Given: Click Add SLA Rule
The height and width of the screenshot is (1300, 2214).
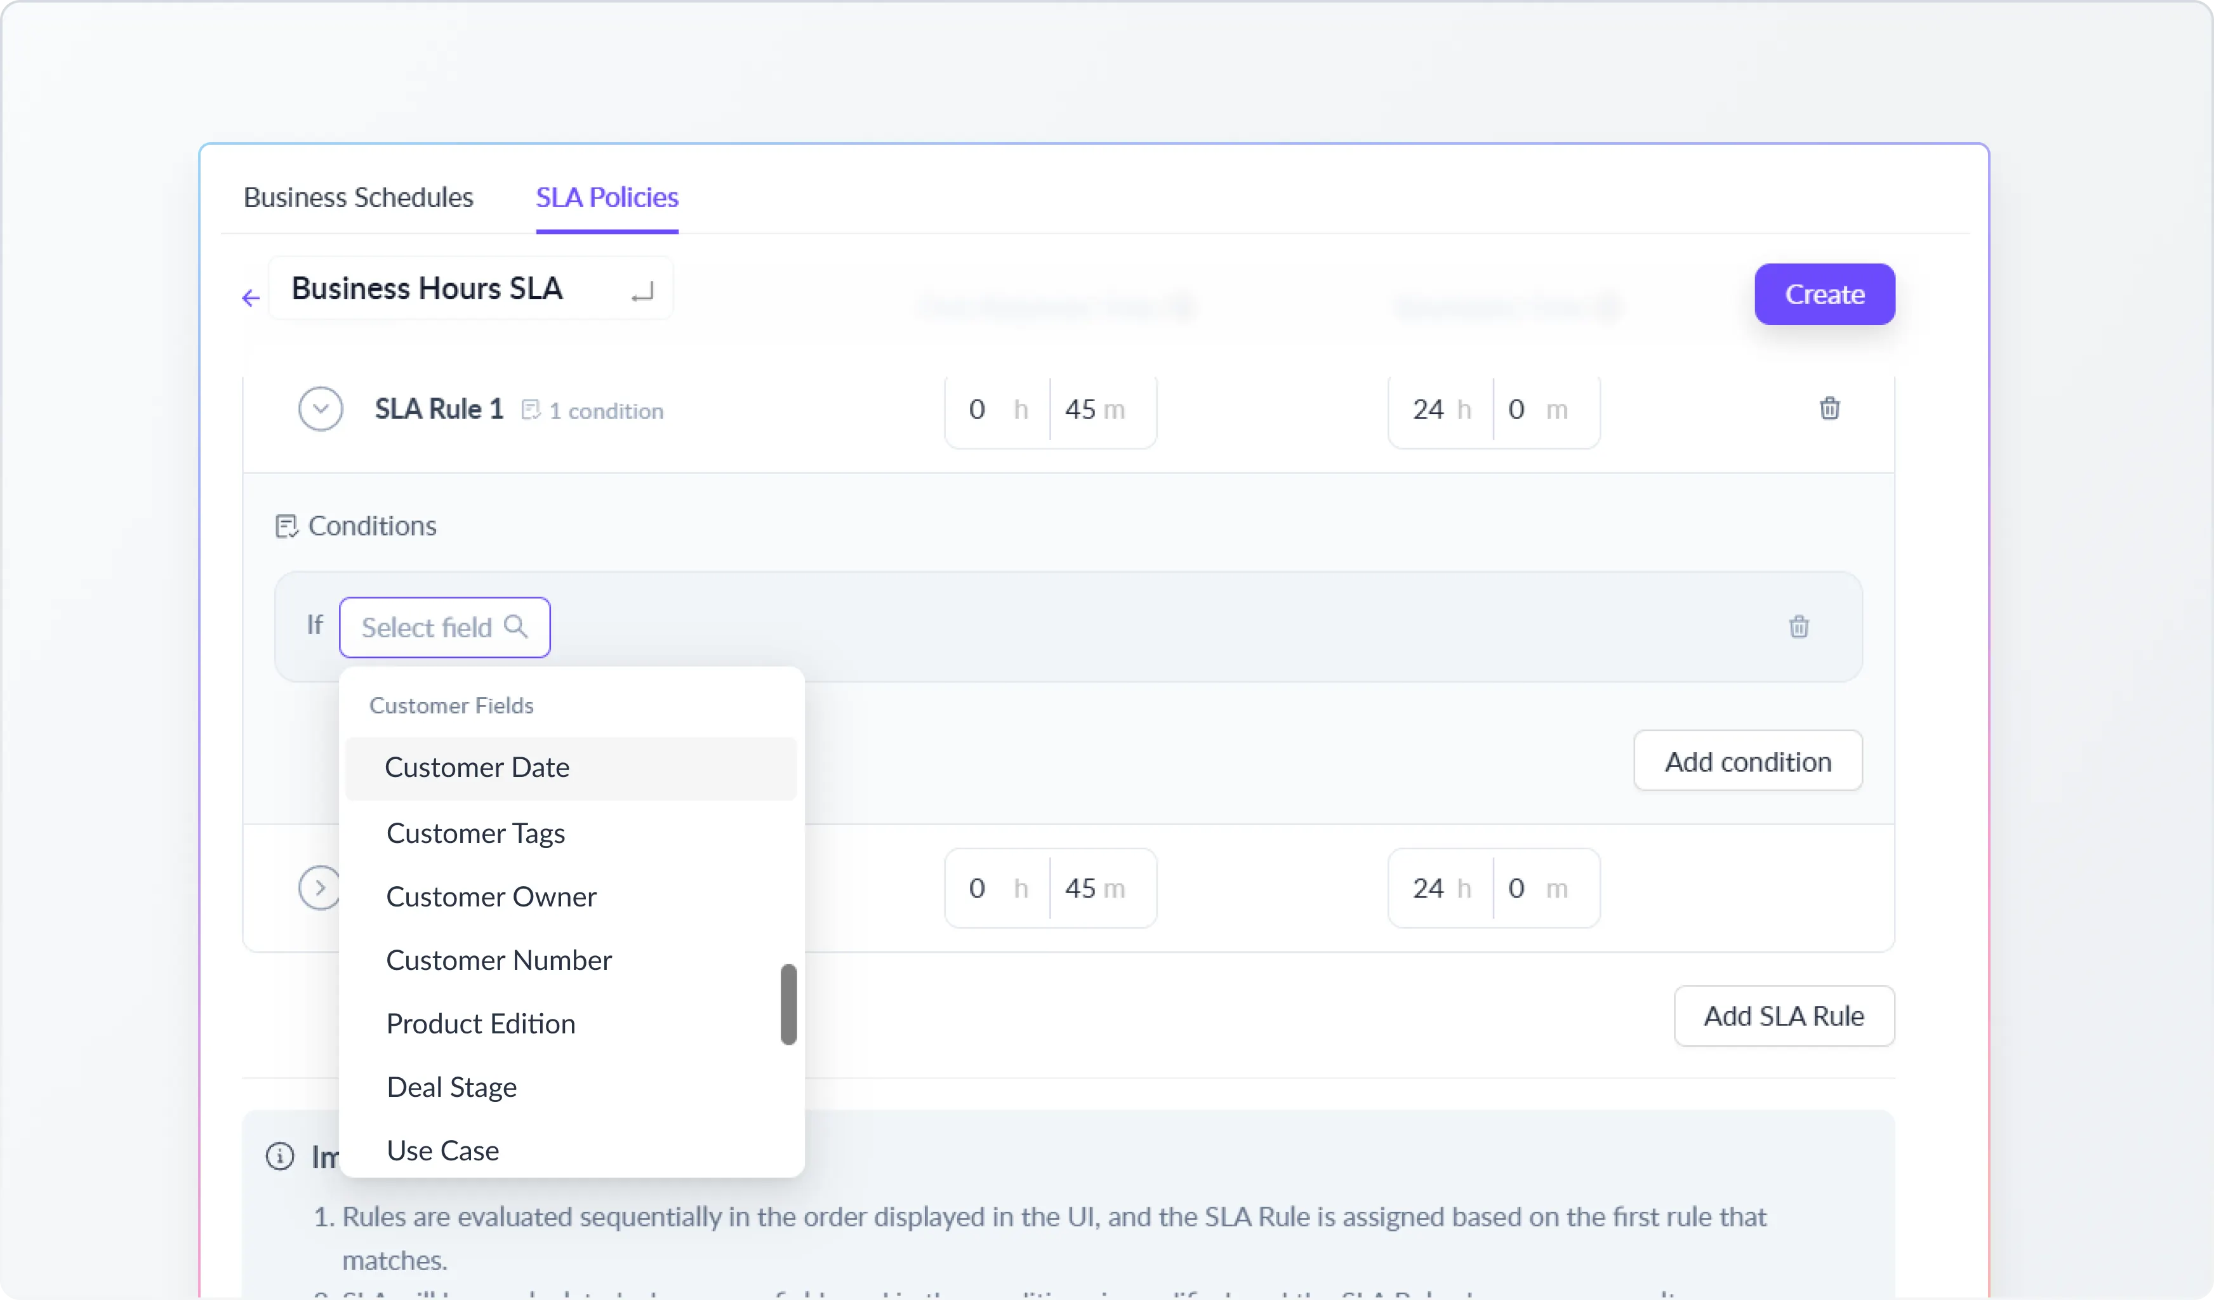Looking at the screenshot, I should (1784, 1016).
